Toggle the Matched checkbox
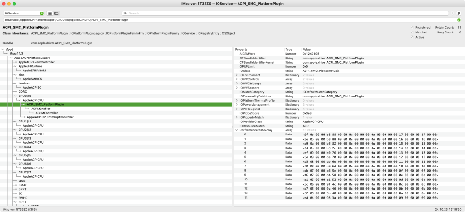This screenshot has width=465, height=212. [x=412, y=32]
